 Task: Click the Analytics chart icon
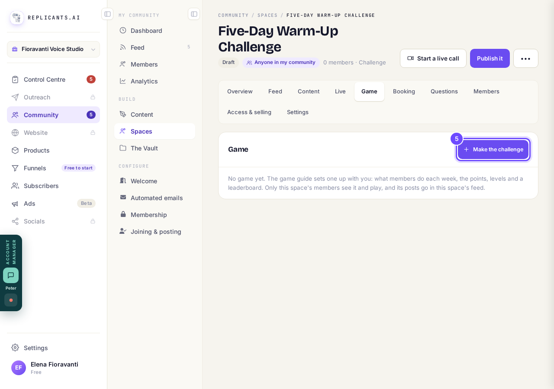(123, 81)
